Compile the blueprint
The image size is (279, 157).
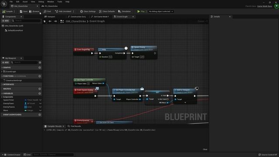click(7, 11)
